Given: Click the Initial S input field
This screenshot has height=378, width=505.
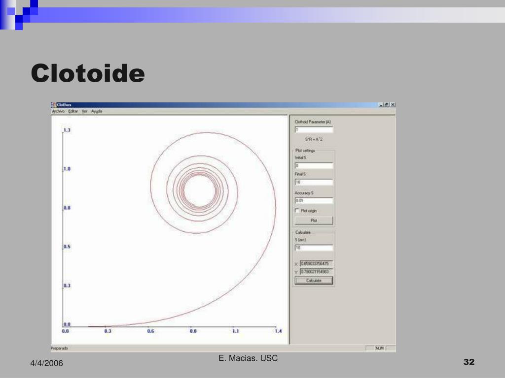Looking at the screenshot, I should pos(314,165).
